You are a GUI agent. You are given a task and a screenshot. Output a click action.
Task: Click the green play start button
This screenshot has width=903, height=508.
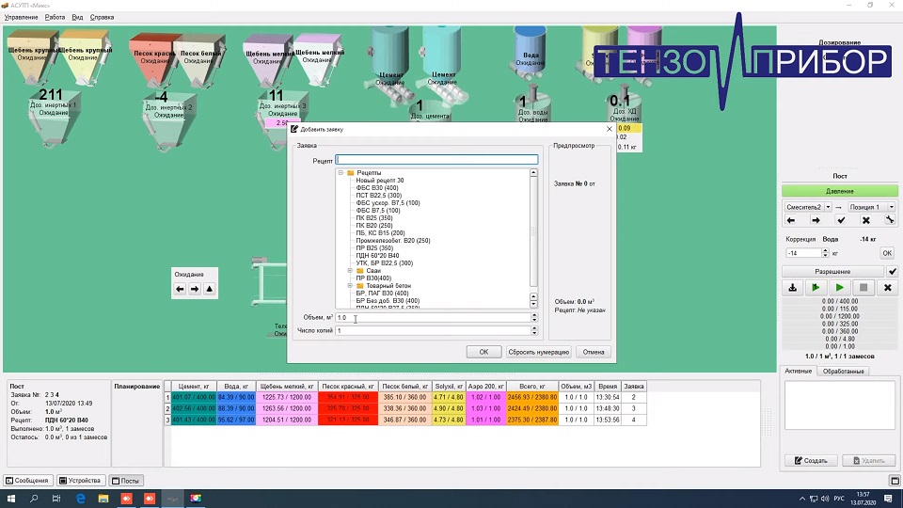[840, 288]
